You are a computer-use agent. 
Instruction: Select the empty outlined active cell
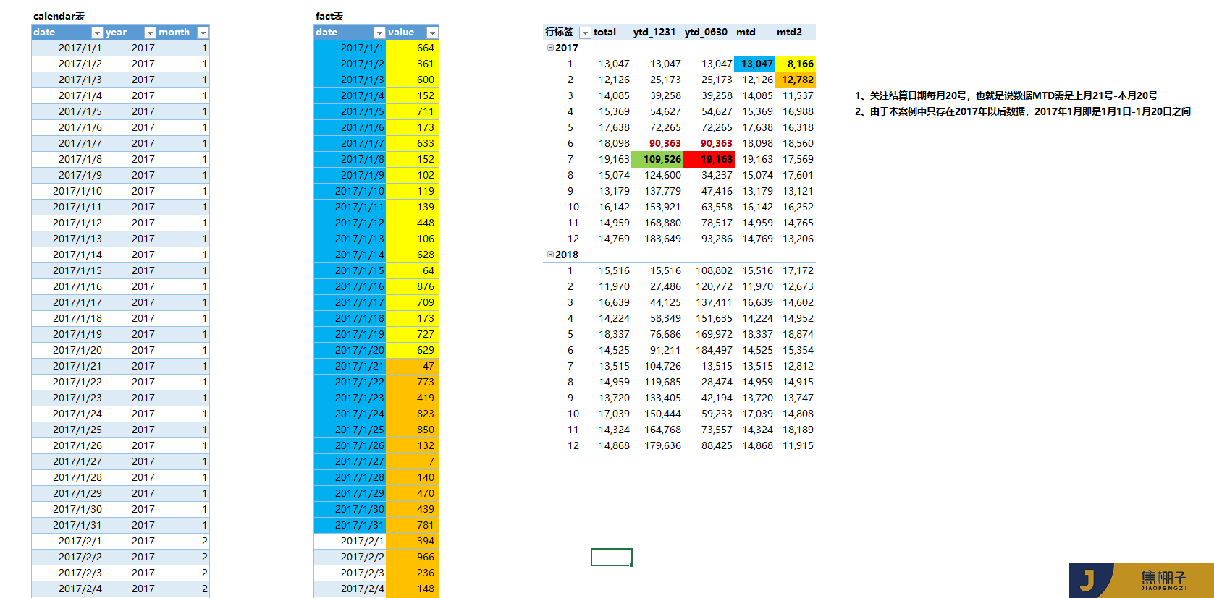click(612, 557)
